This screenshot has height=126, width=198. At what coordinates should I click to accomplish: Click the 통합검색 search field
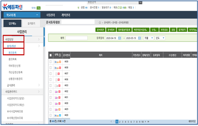point(113,2)
